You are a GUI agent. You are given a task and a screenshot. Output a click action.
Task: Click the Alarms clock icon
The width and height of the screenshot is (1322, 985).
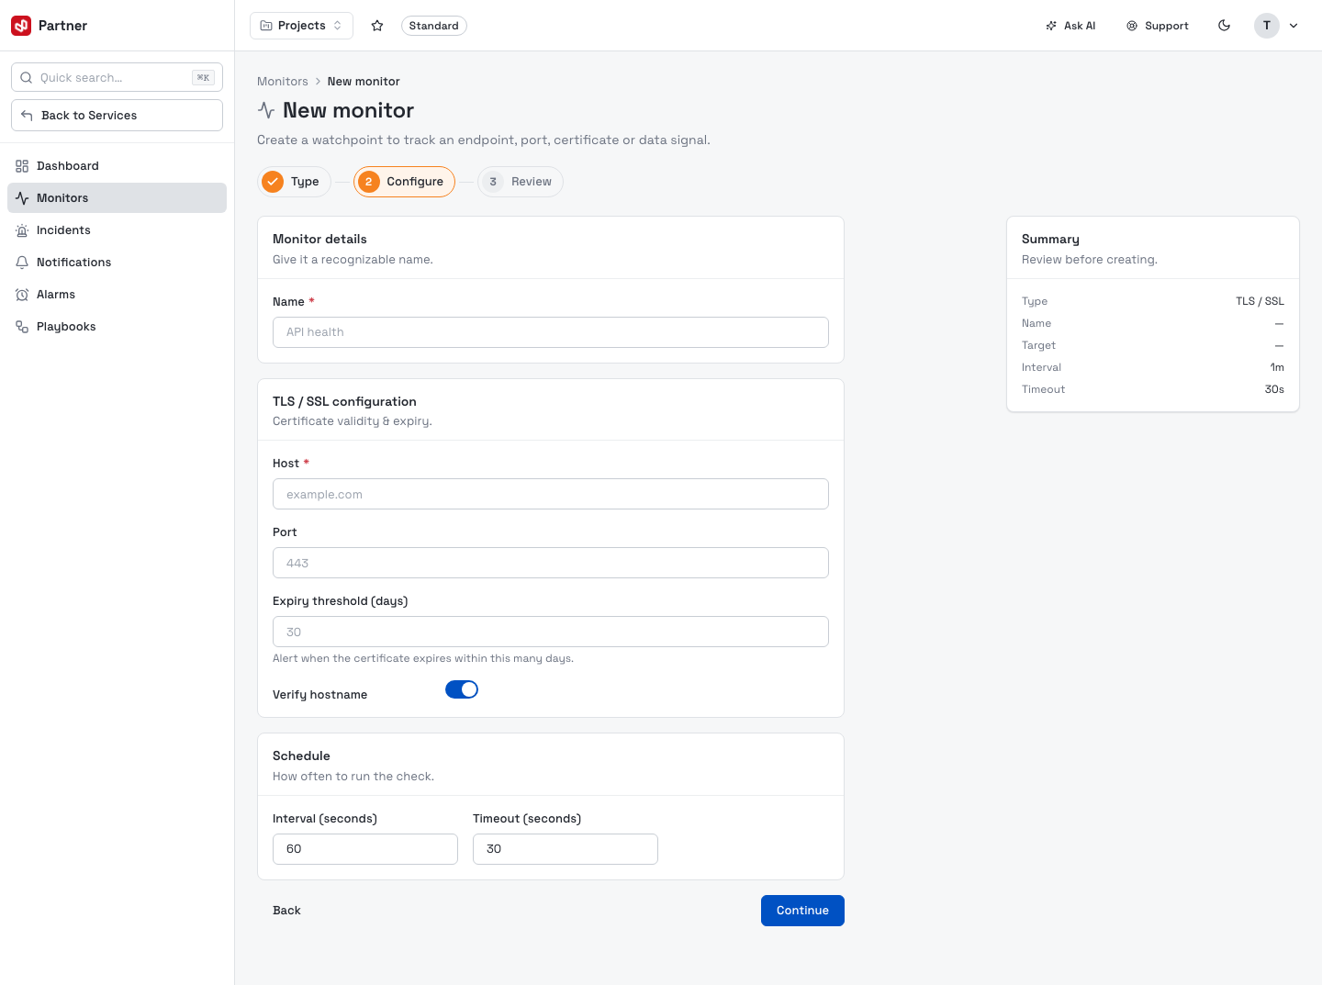coord(22,295)
